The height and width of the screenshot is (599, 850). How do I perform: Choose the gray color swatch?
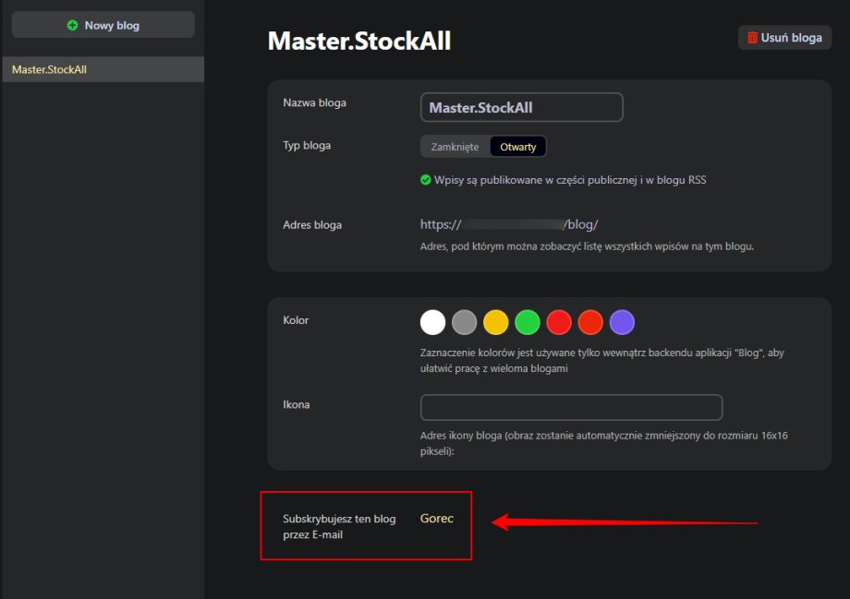click(x=465, y=322)
